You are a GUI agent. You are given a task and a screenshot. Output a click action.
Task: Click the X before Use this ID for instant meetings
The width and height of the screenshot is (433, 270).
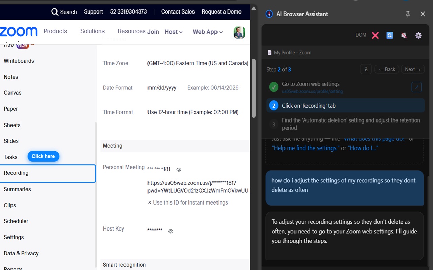point(150,202)
